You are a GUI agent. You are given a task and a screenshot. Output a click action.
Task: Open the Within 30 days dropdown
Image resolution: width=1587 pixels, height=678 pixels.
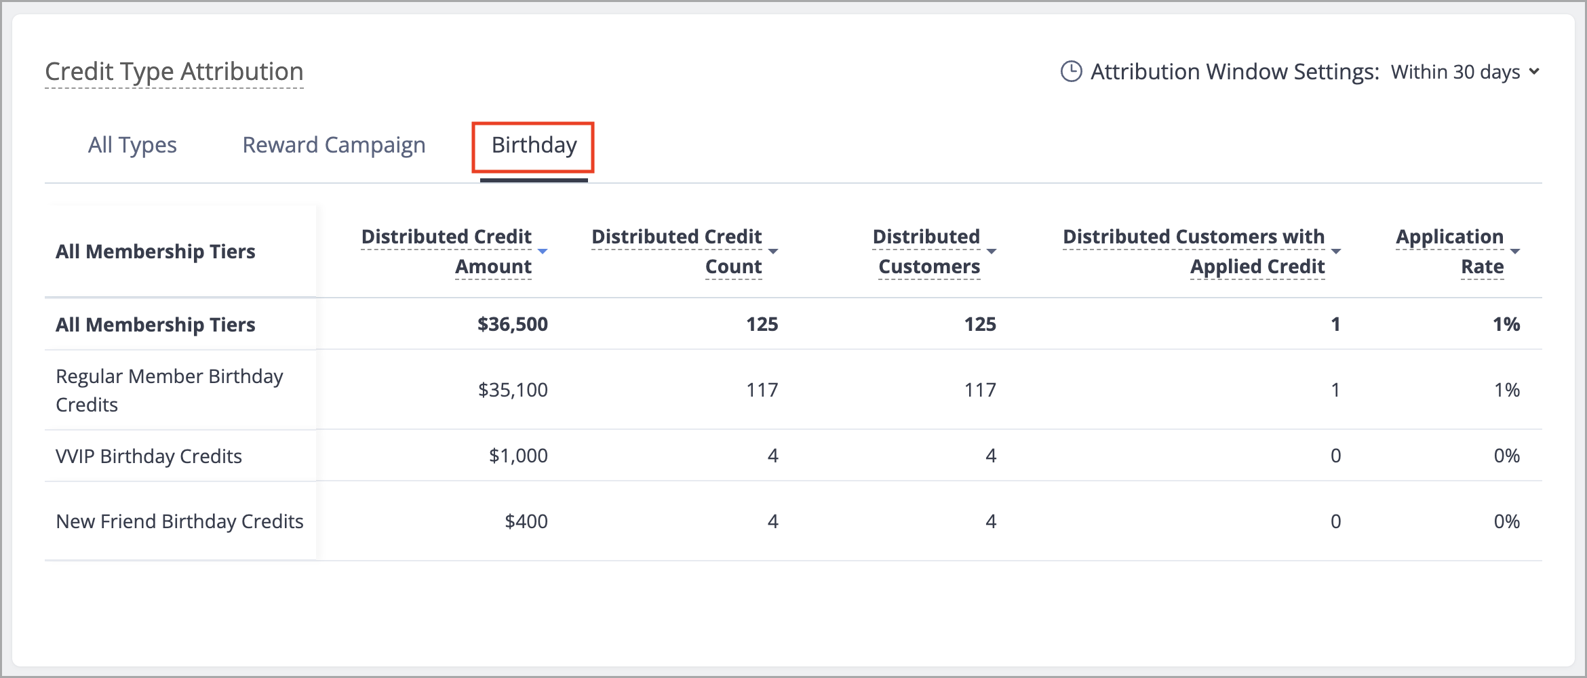1465,72
